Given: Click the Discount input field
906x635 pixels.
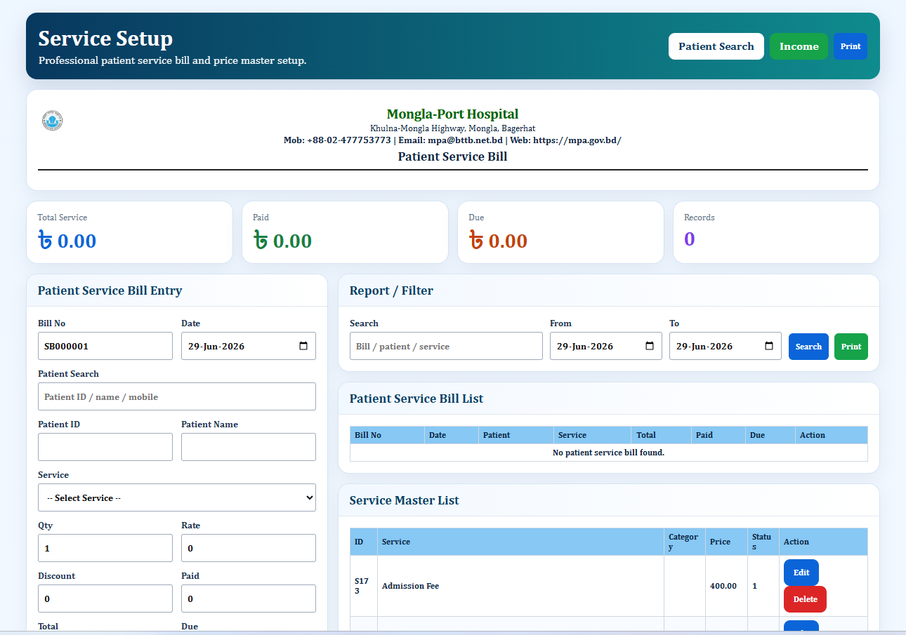Looking at the screenshot, I should click(105, 599).
